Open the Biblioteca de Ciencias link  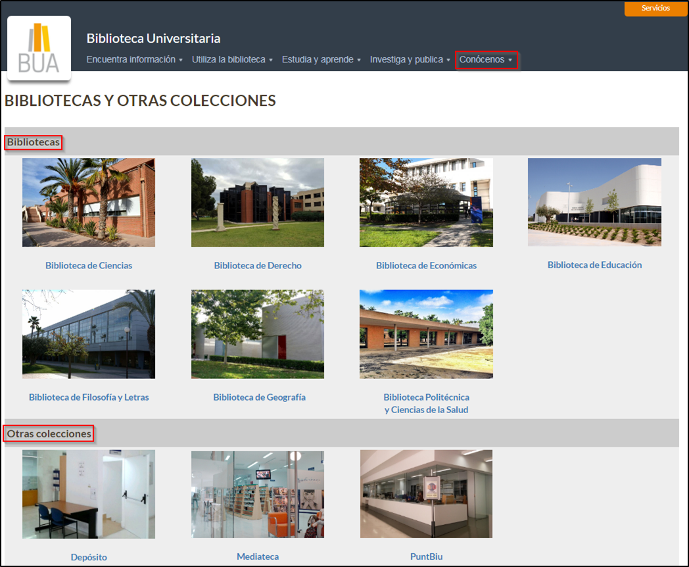(89, 265)
